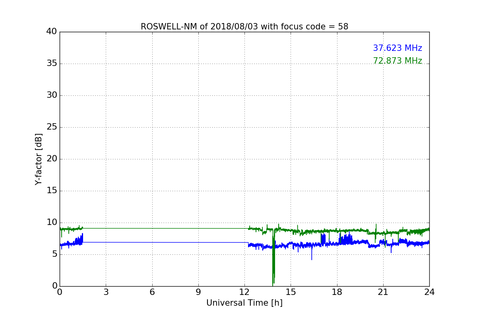The height and width of the screenshot is (318, 477).
Task: Click x-axis tick label 3
Action: click(x=106, y=292)
